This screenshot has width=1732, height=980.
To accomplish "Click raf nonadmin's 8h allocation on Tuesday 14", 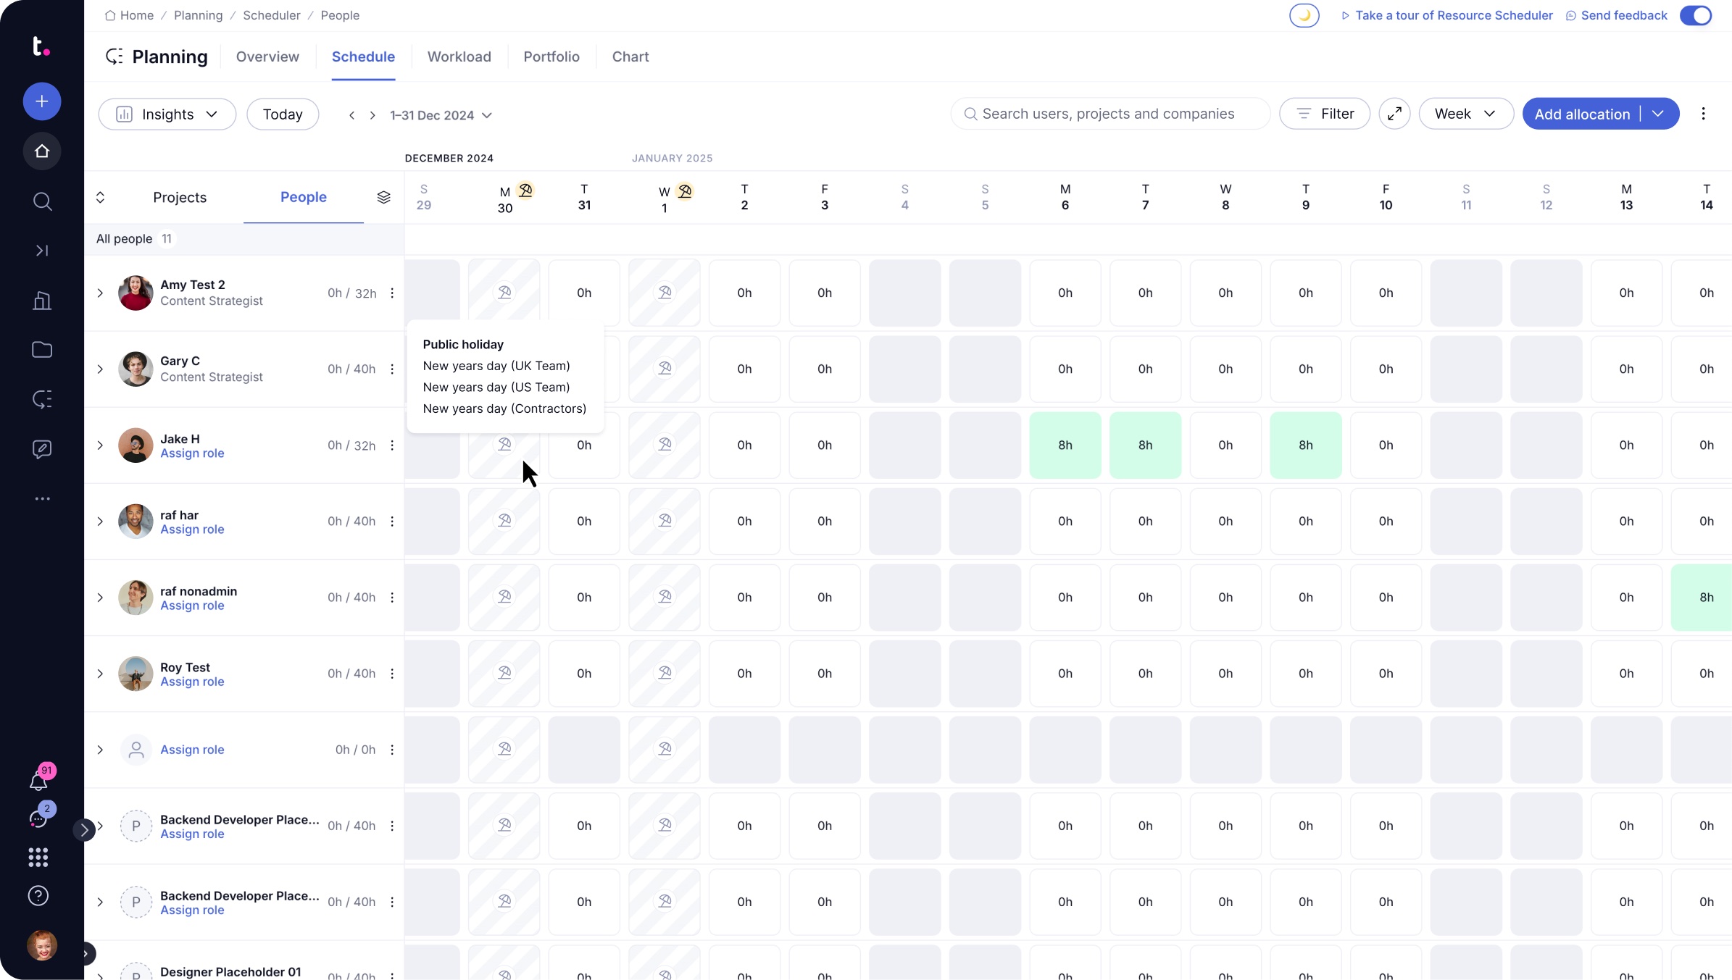I will coord(1702,597).
